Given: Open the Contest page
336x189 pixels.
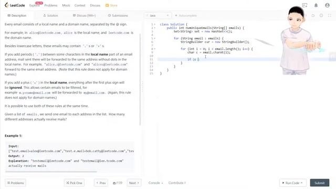Looking at the screenshot, I should 80,5.
